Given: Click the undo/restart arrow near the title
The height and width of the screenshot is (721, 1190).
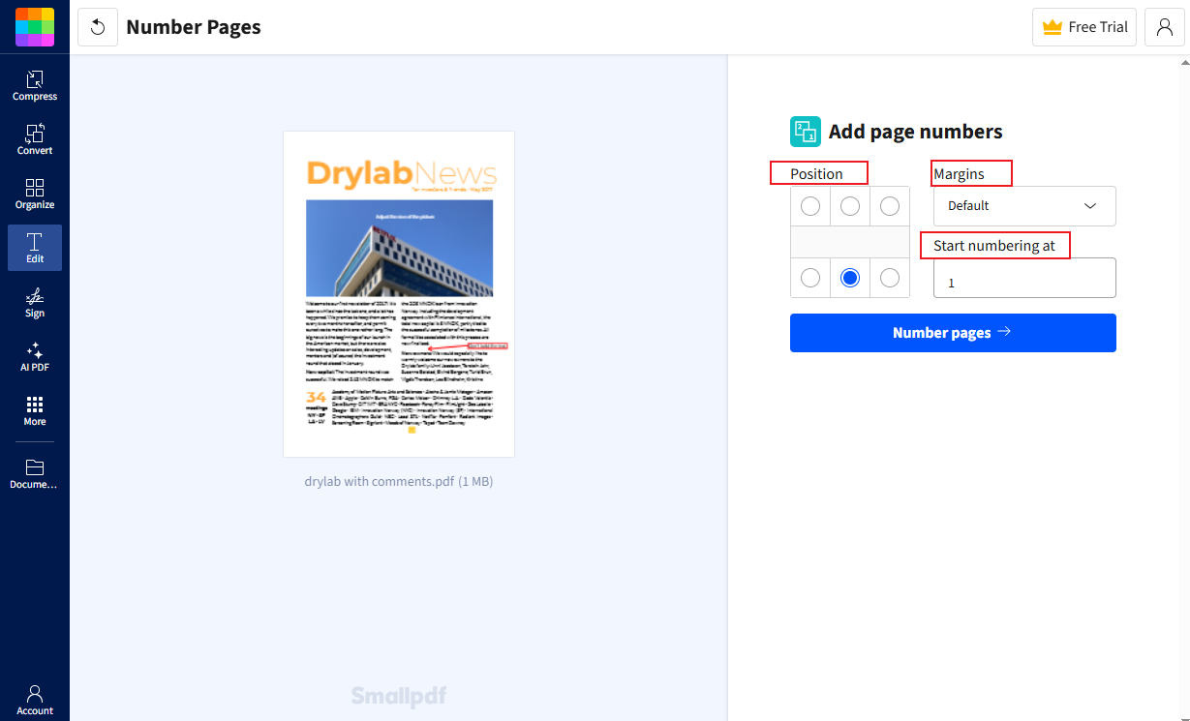Looking at the screenshot, I should (97, 27).
